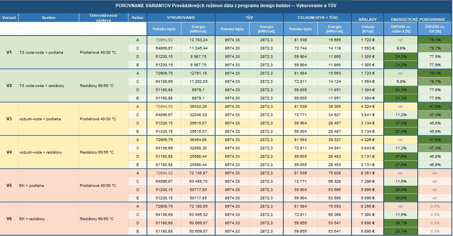This screenshot has width=453, height=236.
Task: Select the ÚSPORA vs. režim A [%] subheader
Action: [401, 29]
